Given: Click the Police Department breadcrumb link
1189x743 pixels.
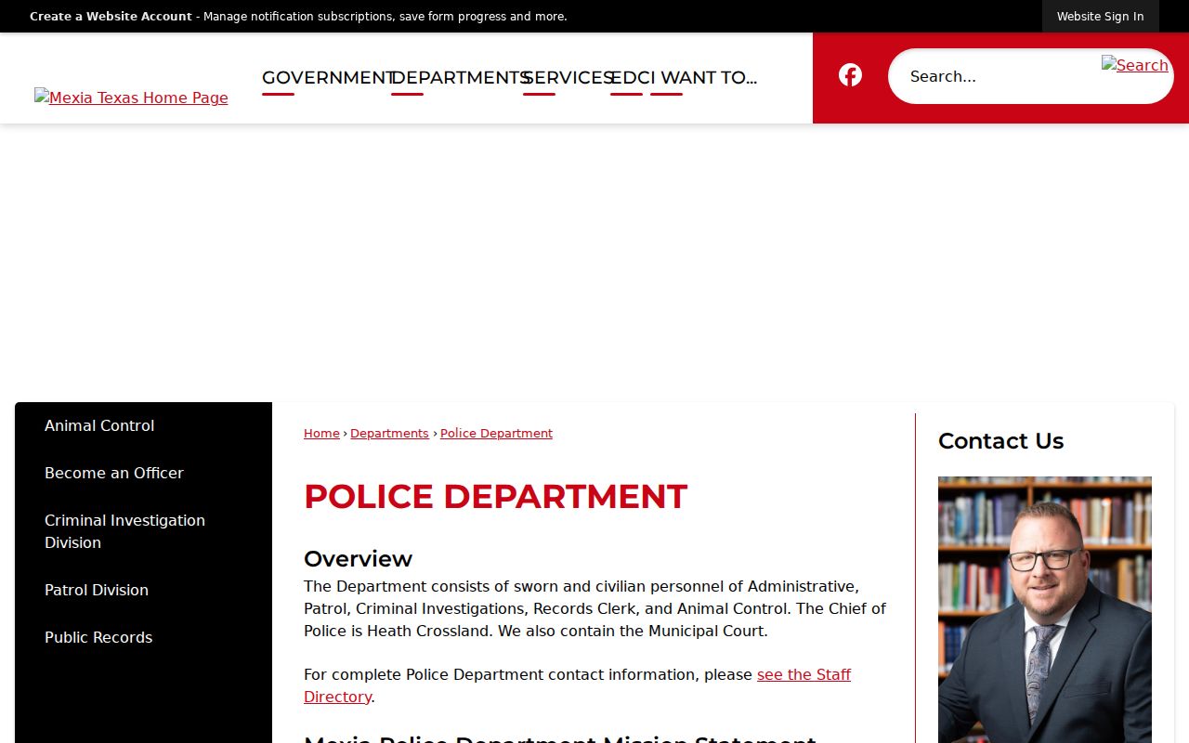Looking at the screenshot, I should pos(496,434).
